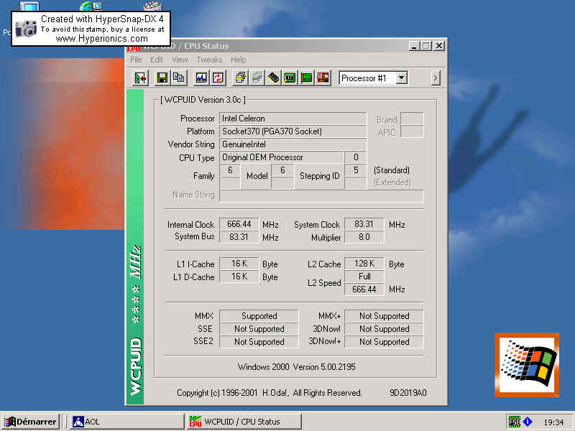Maximize the WCPUID window
Viewport: 575px width, 431px height.
tap(426, 46)
